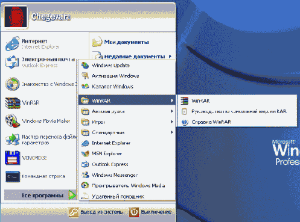Open Справка WinRAR text entry
This screenshot has width=300, height=222.
pyautogui.click(x=211, y=122)
